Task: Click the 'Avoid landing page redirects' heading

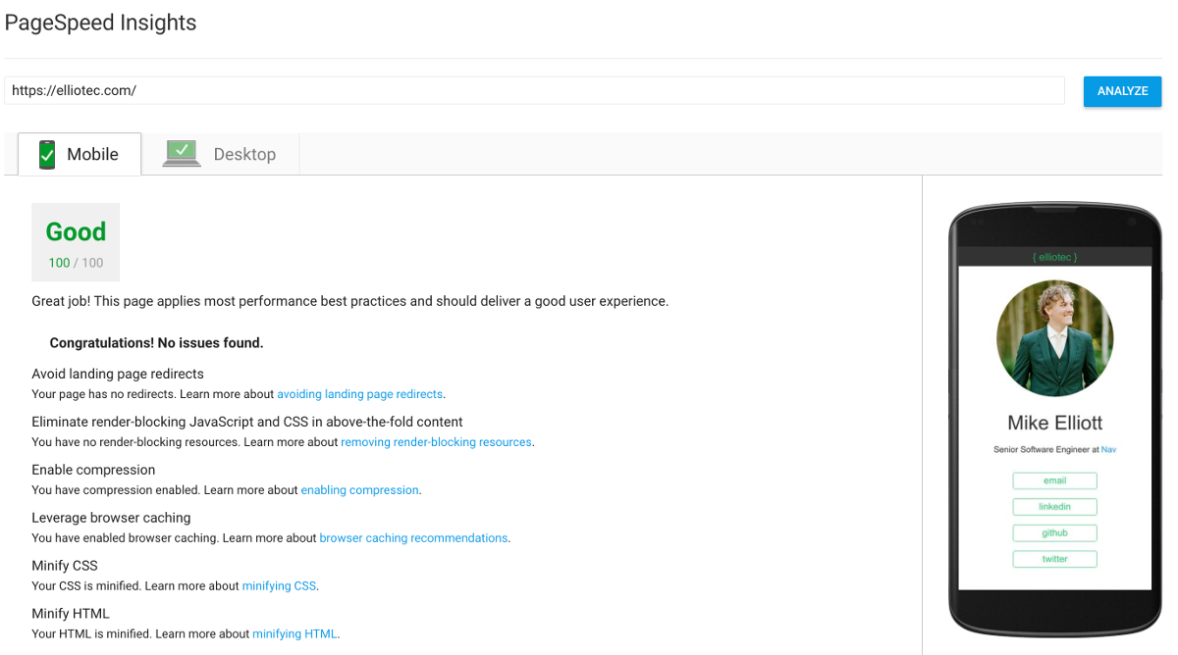Action: point(118,374)
